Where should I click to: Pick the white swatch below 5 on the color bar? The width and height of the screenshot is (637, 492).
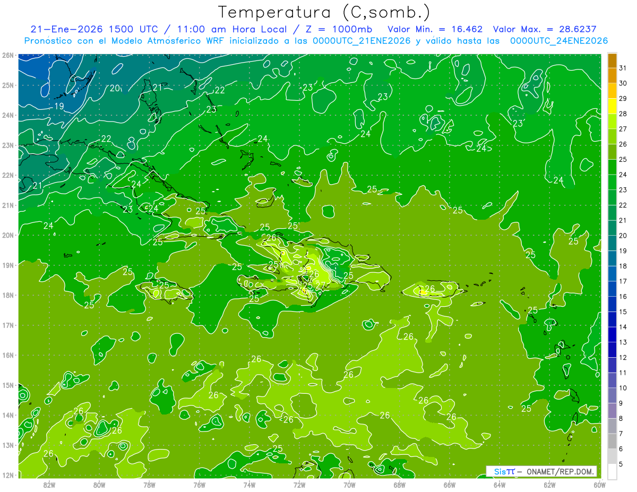coord(612,471)
